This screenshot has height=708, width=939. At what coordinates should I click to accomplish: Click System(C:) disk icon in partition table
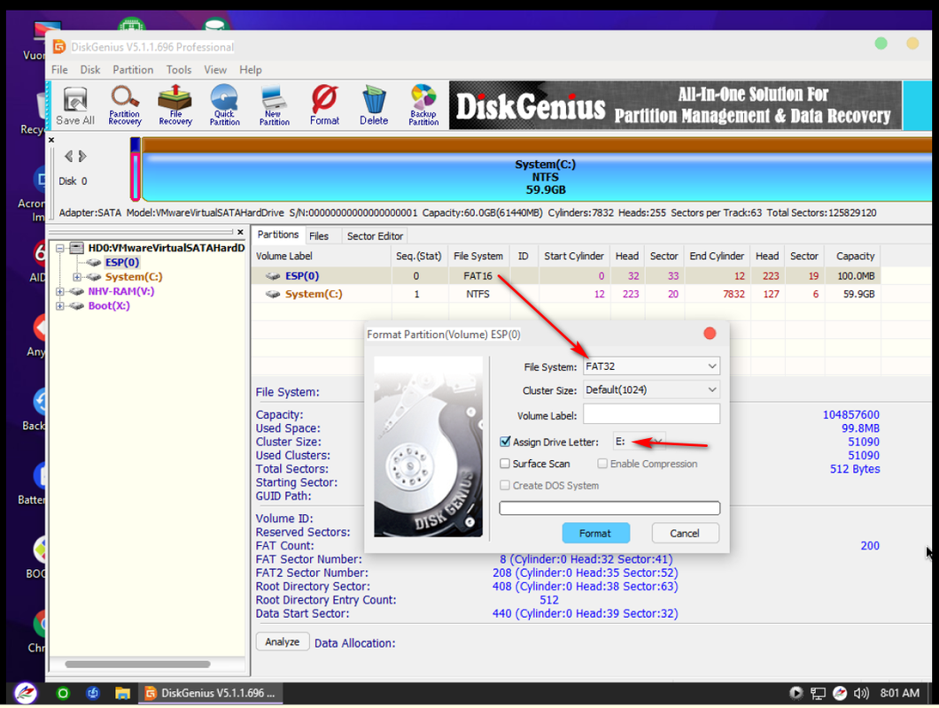273,294
